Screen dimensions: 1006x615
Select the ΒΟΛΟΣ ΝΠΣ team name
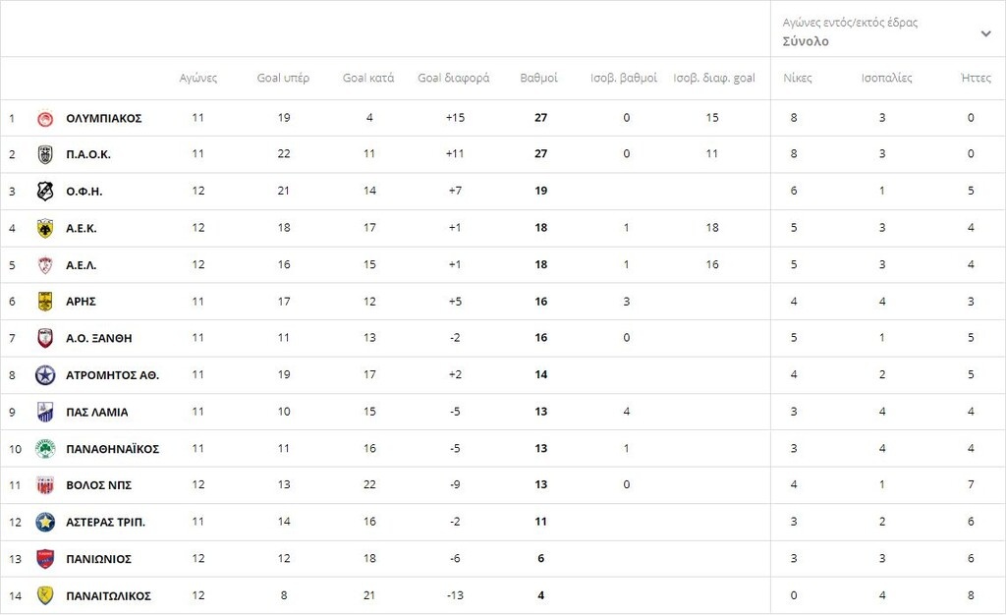pyautogui.click(x=98, y=485)
